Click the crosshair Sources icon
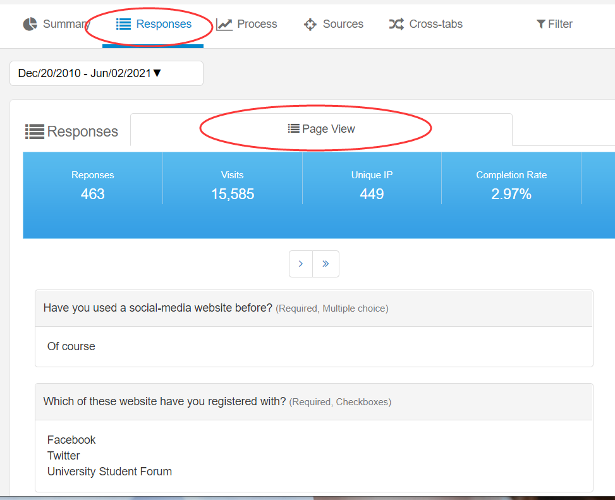This screenshot has height=500, width=615. click(x=310, y=25)
